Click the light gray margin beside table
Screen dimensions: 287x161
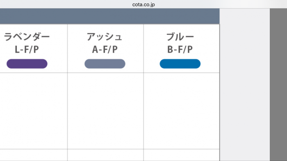[245, 85]
